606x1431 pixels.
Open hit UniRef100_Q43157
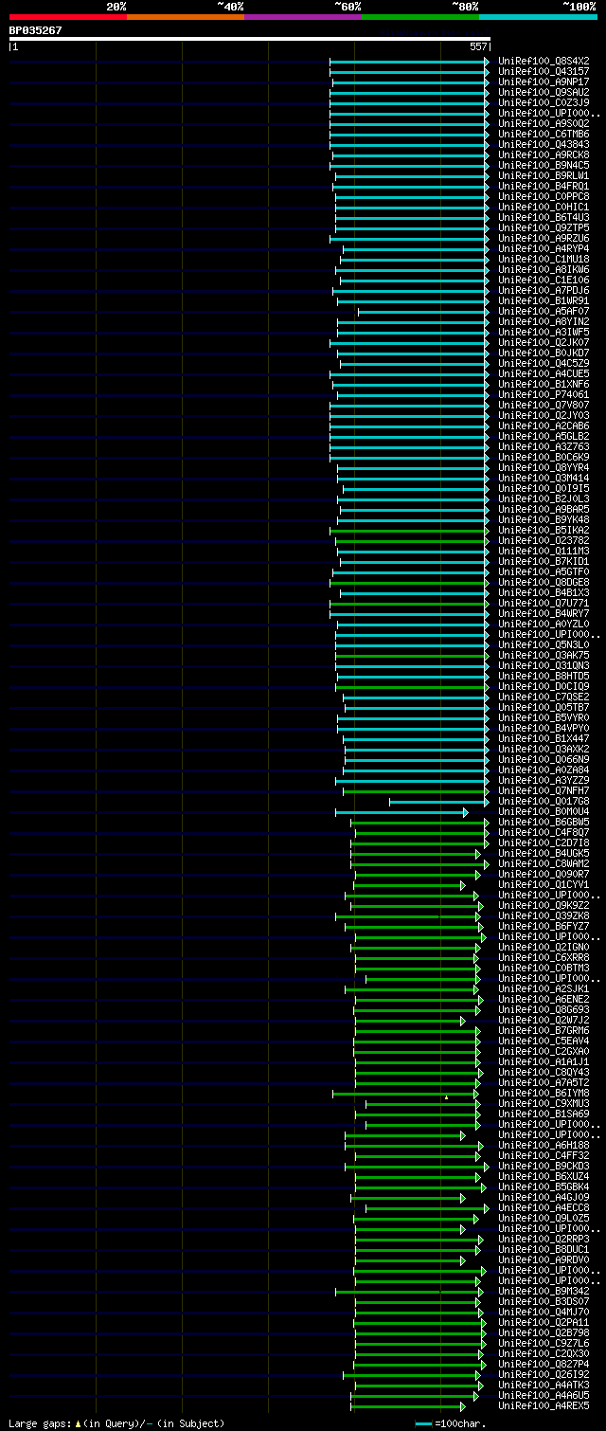click(x=544, y=71)
